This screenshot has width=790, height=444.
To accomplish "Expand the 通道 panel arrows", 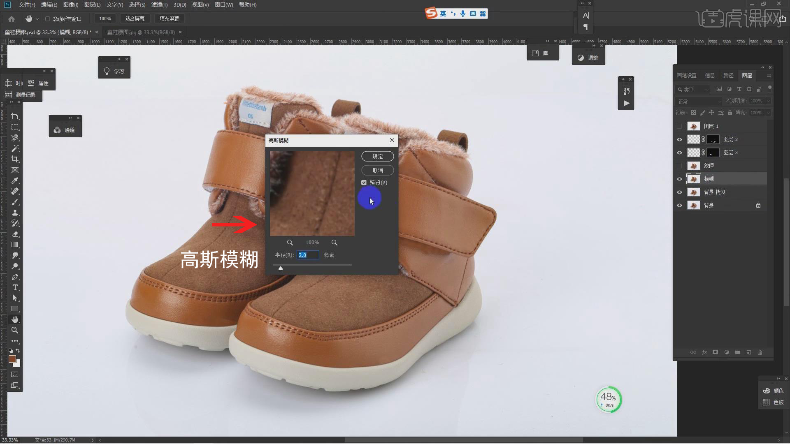I will 70,118.
